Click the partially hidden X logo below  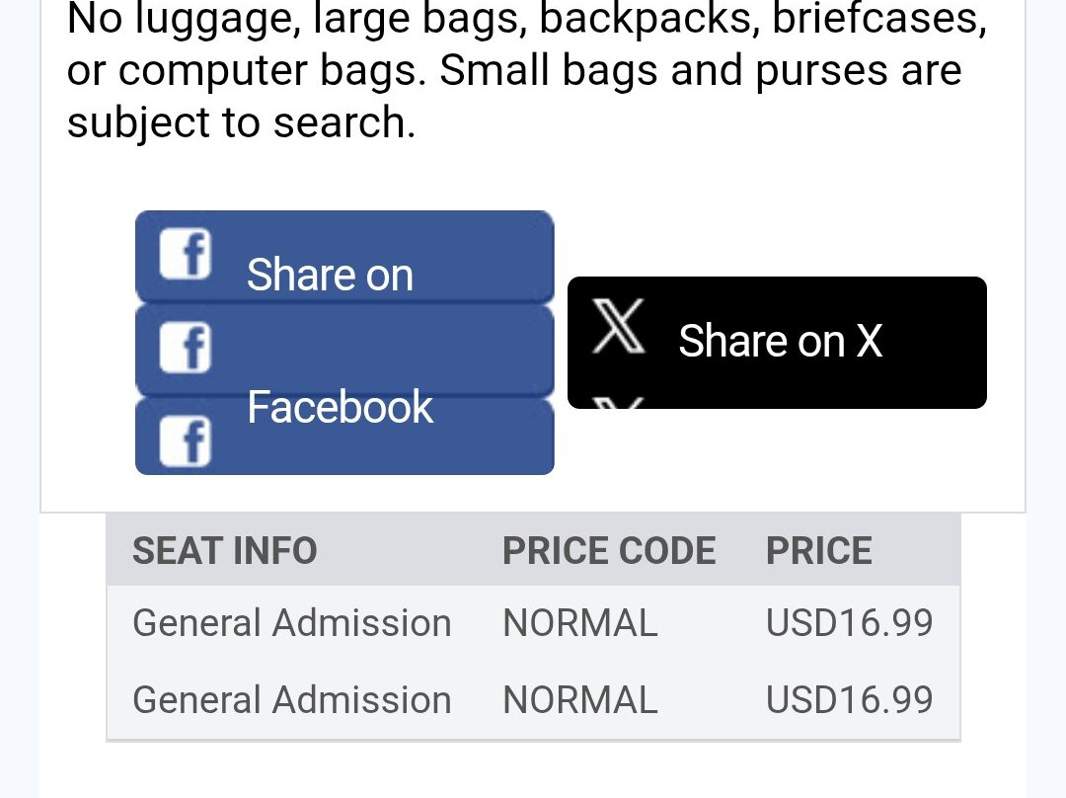(x=619, y=402)
